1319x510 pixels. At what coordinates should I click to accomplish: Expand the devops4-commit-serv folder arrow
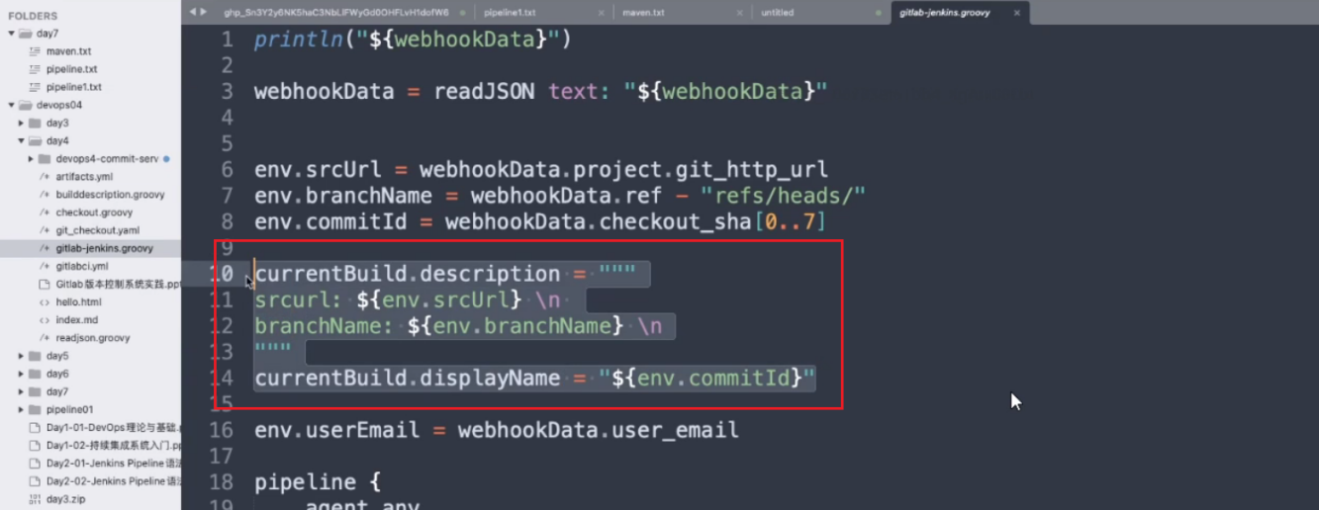click(x=32, y=158)
